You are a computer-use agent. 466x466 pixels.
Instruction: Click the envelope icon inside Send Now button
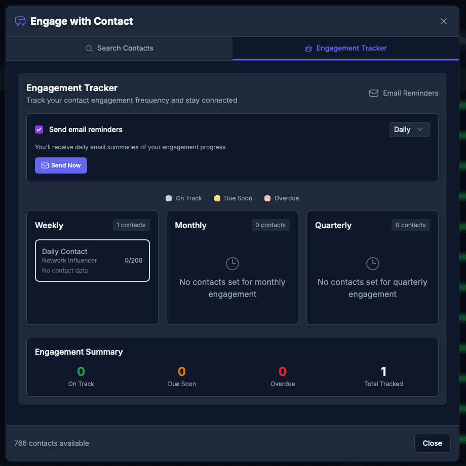pos(45,165)
